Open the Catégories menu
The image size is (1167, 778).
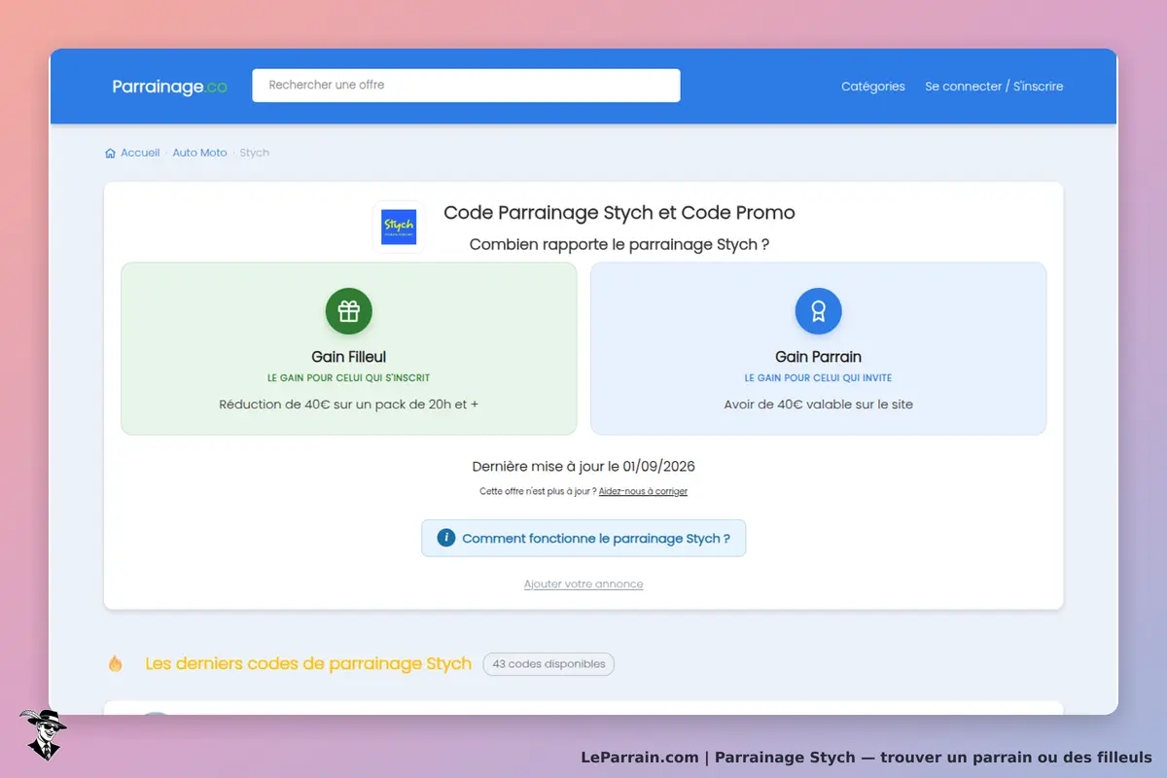tap(872, 87)
